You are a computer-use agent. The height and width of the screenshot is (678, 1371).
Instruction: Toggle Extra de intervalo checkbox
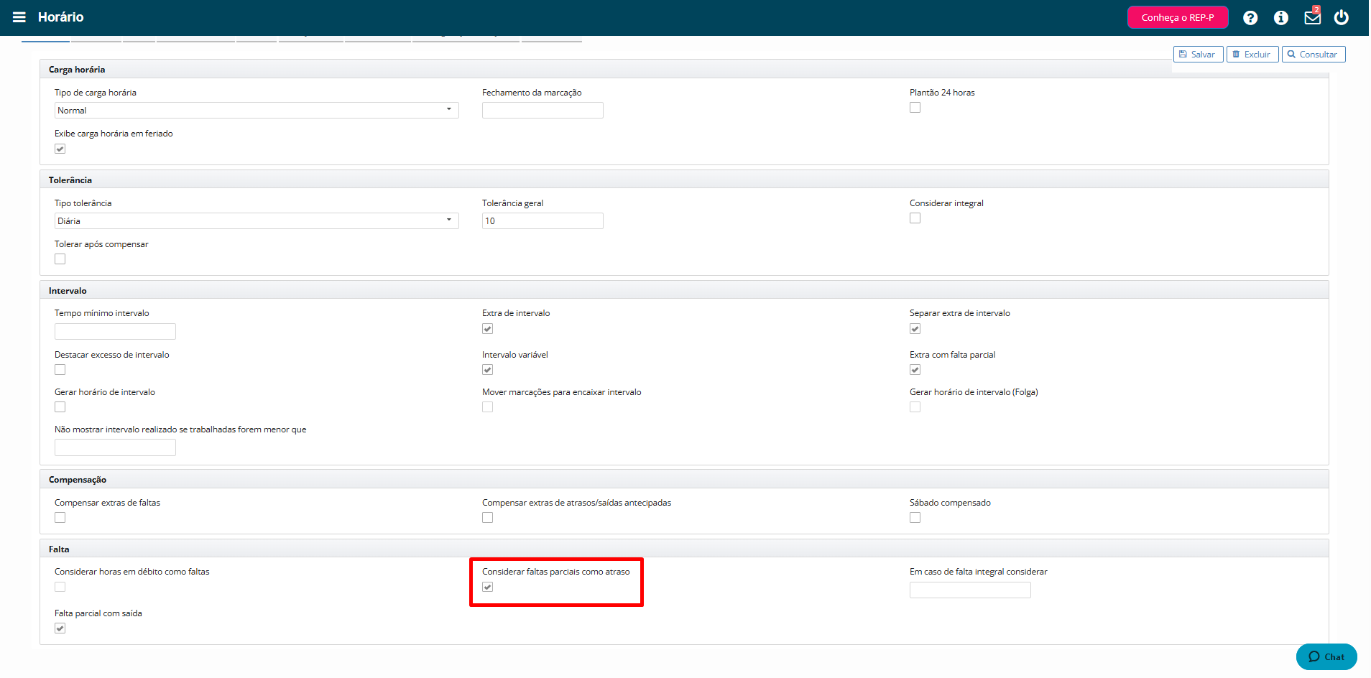point(487,329)
